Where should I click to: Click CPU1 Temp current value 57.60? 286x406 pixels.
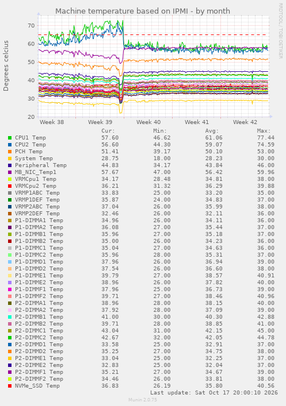click(110, 138)
